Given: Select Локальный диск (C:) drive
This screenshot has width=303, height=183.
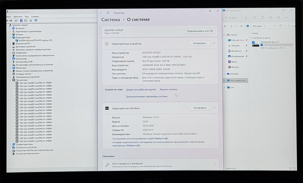Looking at the screenshot, I should 272,45.
